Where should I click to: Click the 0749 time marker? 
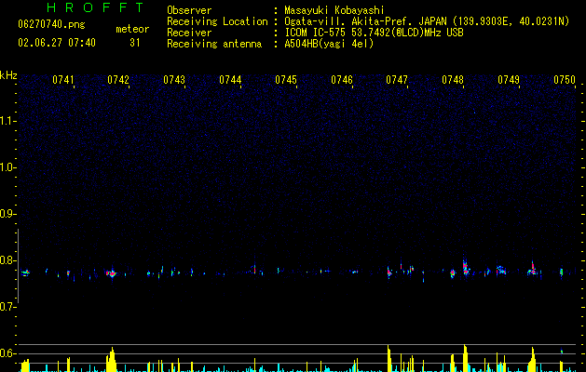(x=509, y=80)
